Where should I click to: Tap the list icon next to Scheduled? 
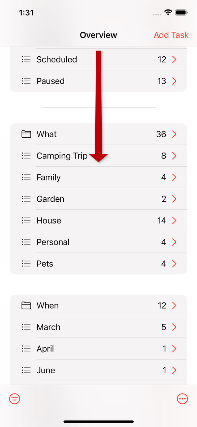tap(26, 59)
